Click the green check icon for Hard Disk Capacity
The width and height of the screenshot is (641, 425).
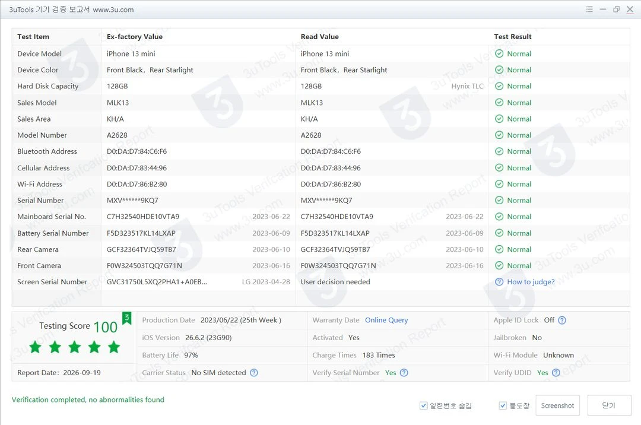pyautogui.click(x=499, y=86)
